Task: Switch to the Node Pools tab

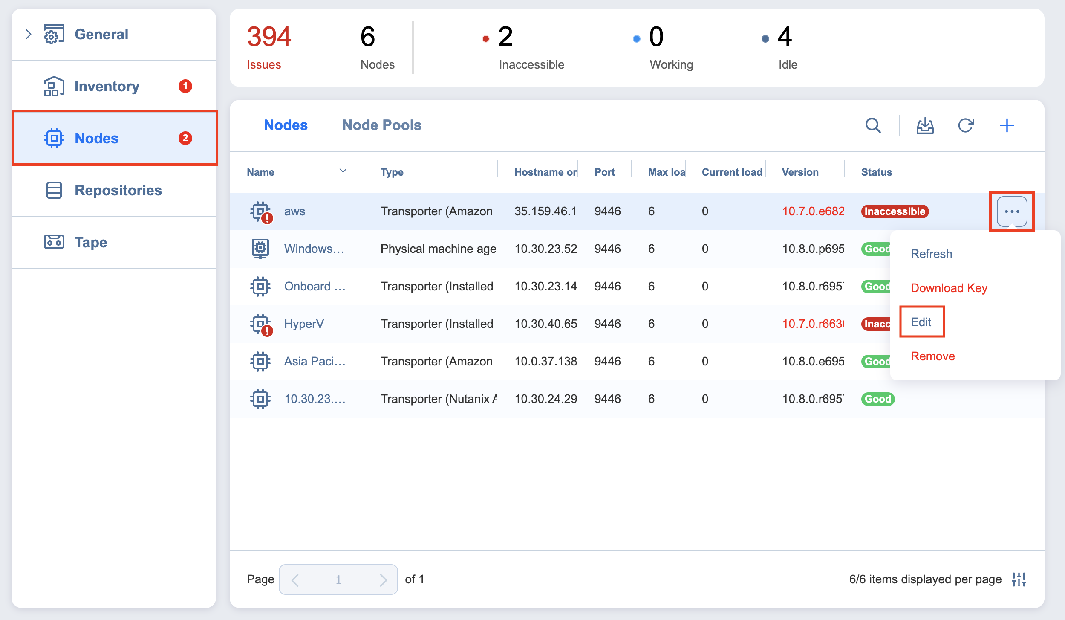Action: click(x=381, y=125)
